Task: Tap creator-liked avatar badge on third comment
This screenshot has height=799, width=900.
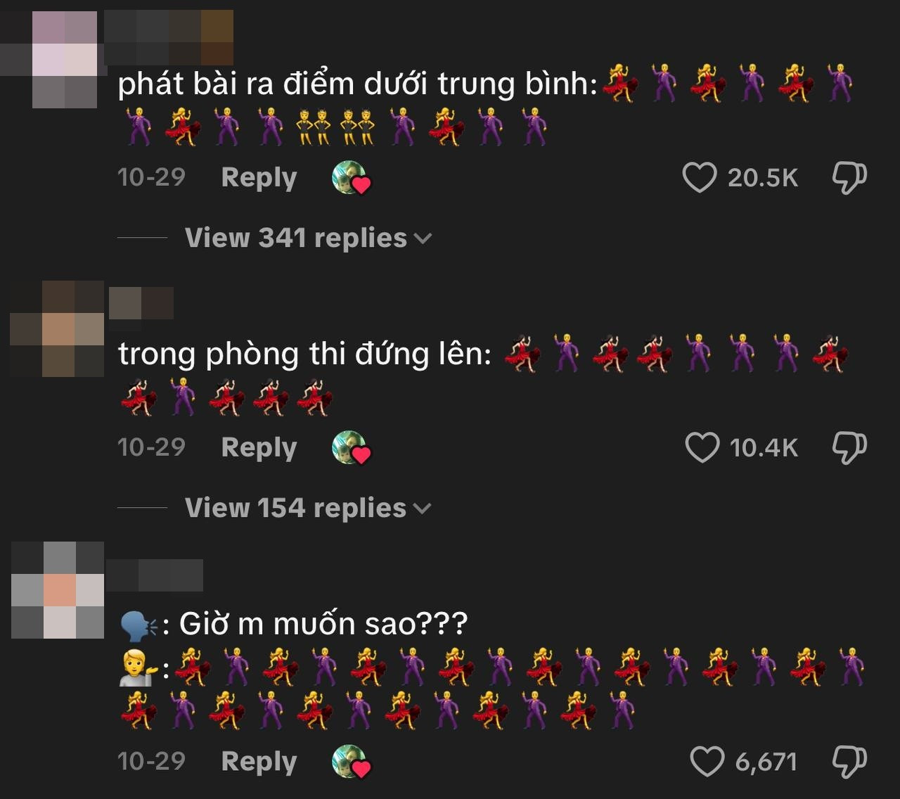Action: tap(351, 762)
